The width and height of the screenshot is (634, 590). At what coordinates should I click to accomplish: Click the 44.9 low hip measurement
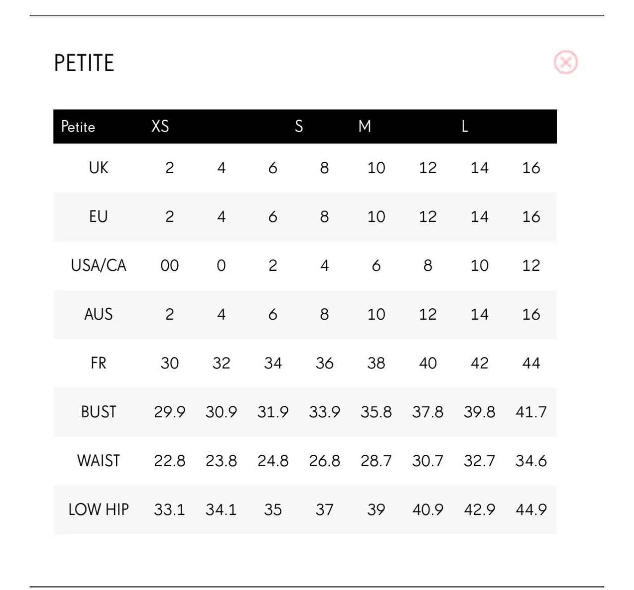coord(531,509)
